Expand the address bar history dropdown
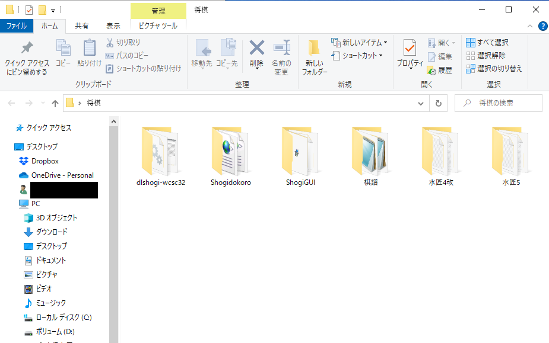This screenshot has width=549, height=343. [420, 104]
